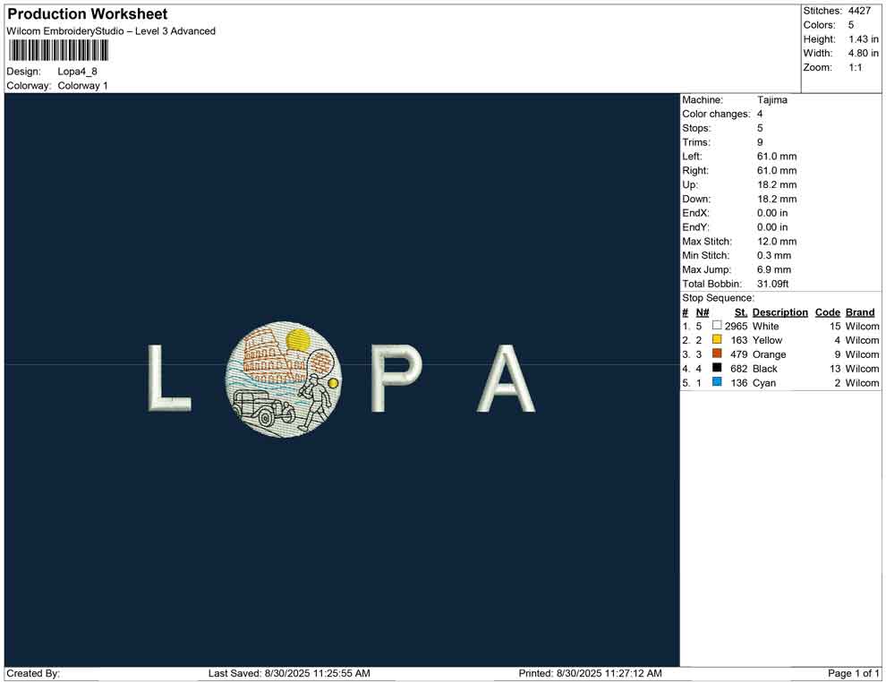Click the yellow sun inside the emblem

[298, 339]
